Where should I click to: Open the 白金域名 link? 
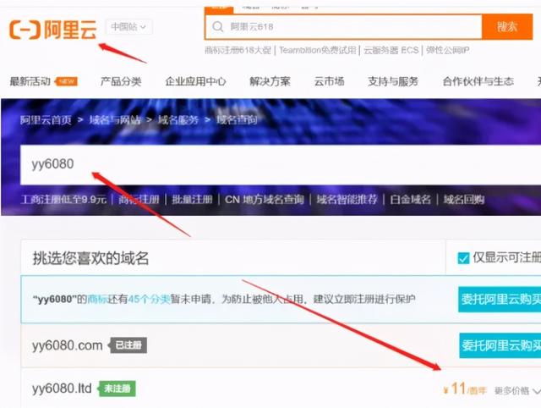click(x=410, y=200)
